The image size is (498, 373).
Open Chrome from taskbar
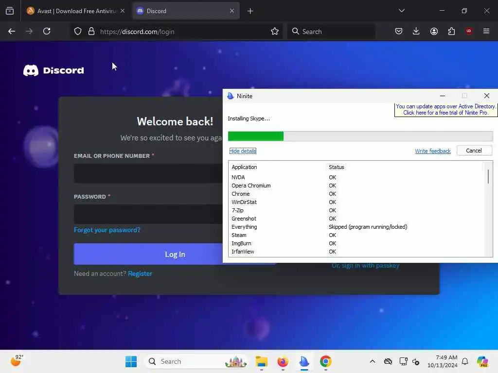325,361
